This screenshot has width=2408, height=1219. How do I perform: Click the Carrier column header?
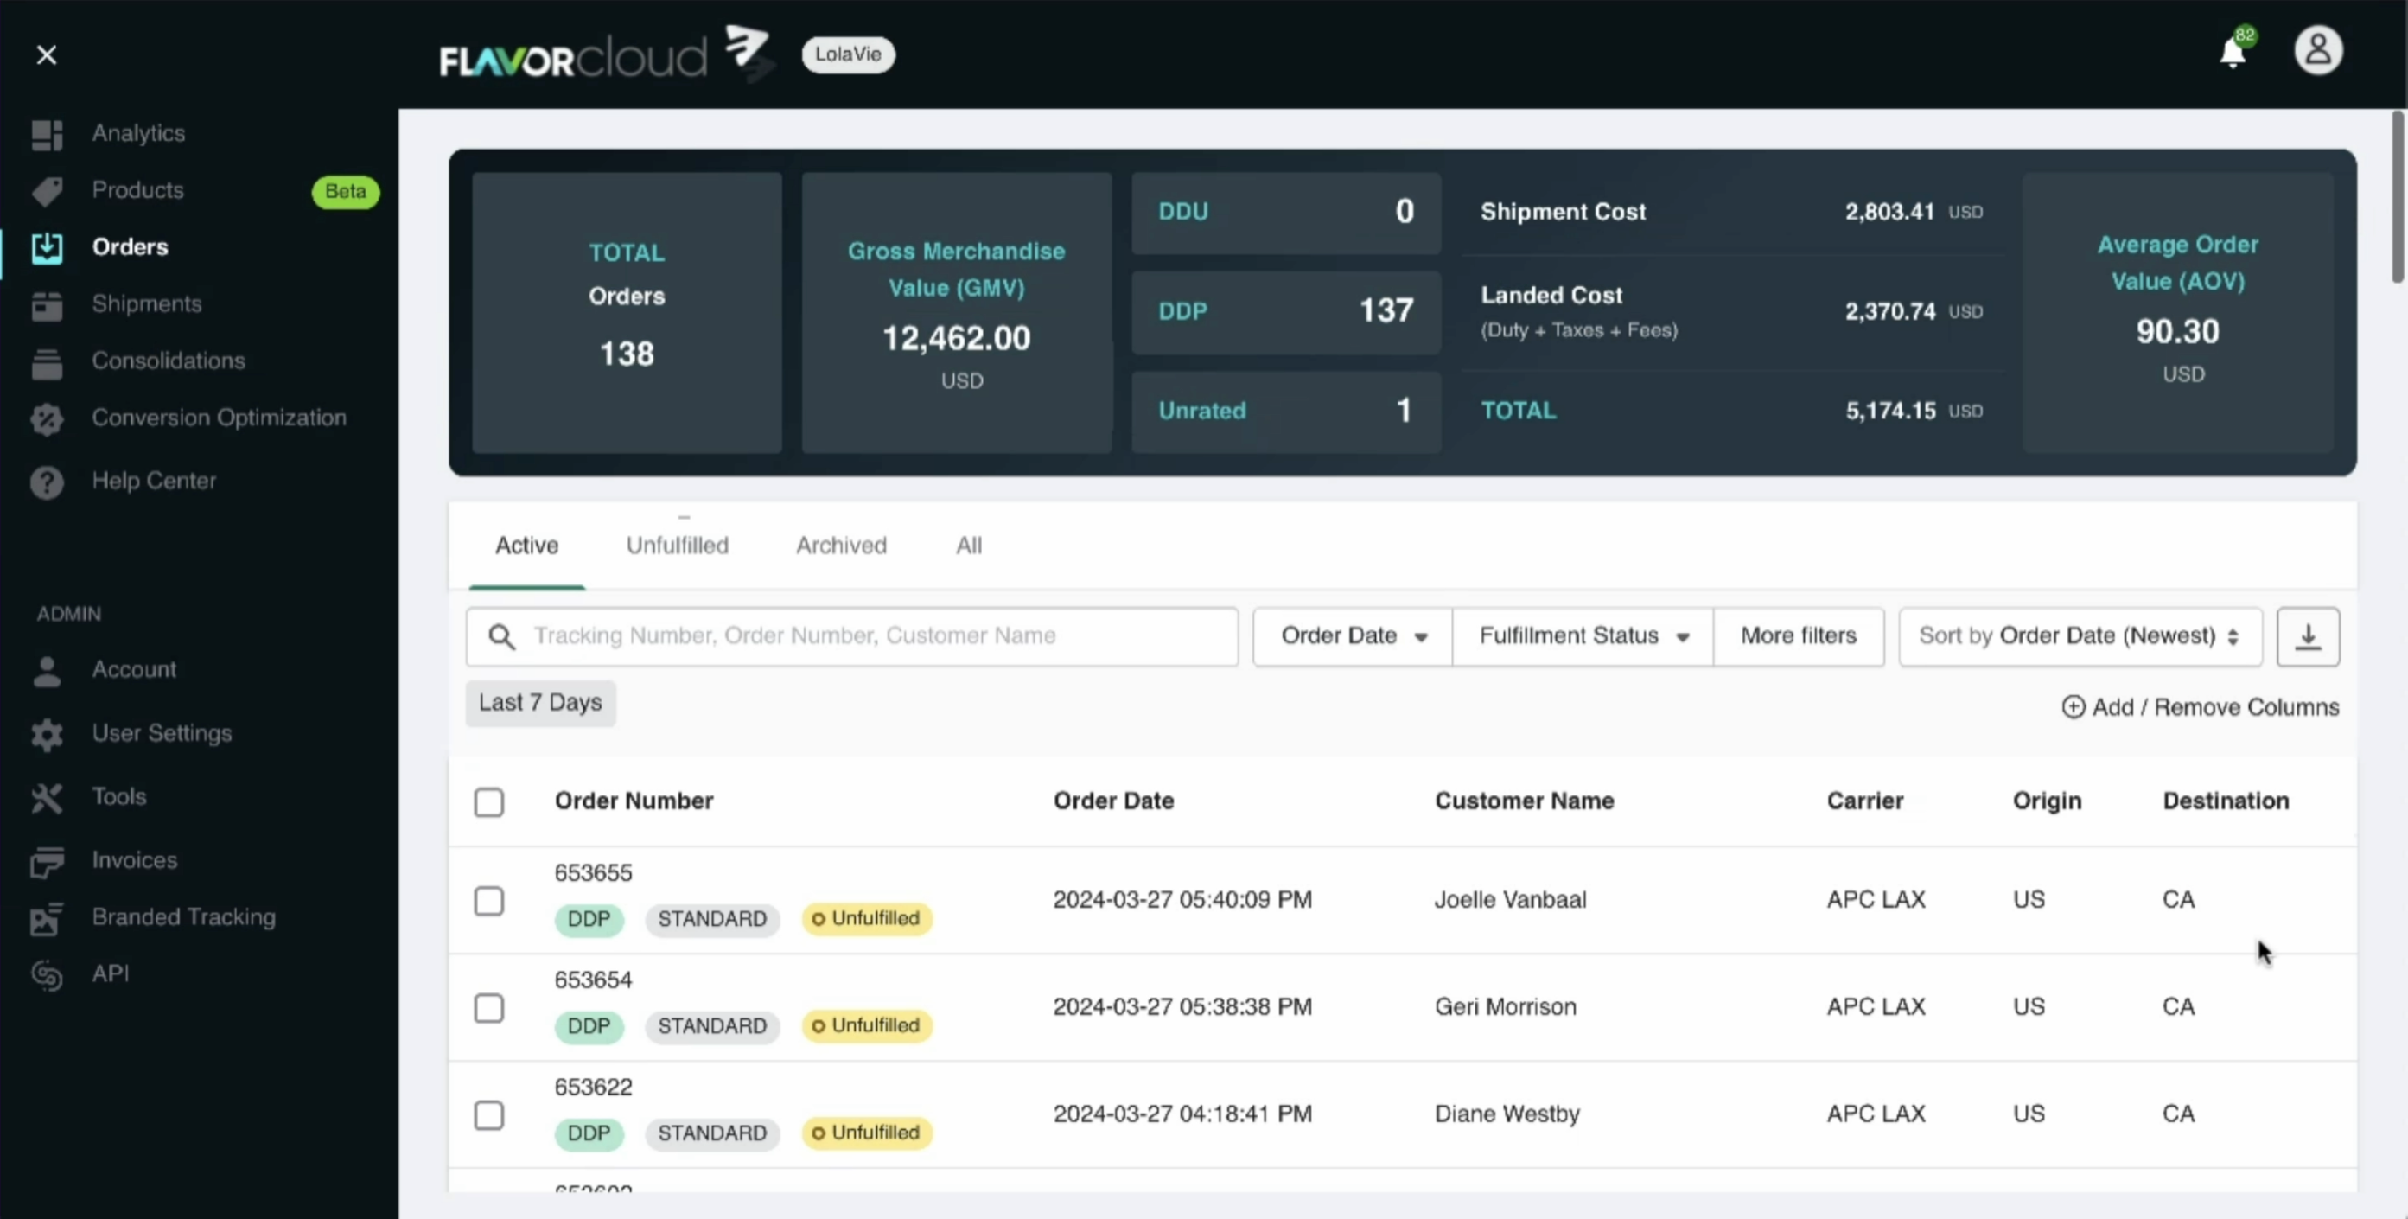(1865, 801)
